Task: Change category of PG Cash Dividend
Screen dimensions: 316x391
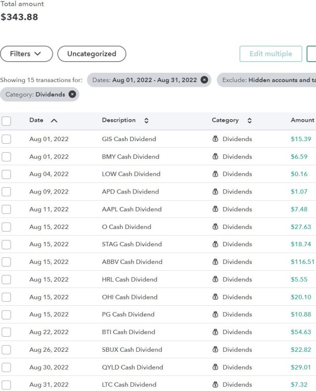Action: click(x=237, y=315)
